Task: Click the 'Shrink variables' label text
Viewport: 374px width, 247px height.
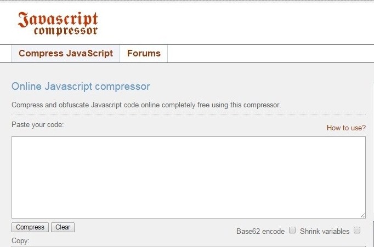Action: pyautogui.click(x=325, y=231)
